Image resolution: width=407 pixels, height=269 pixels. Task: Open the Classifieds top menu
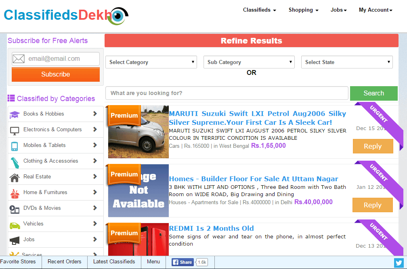tap(259, 10)
